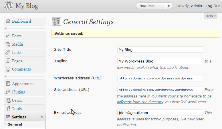Viewport: 222px width, 129px height.
Task: Open the Media menu
Action: 17,44
